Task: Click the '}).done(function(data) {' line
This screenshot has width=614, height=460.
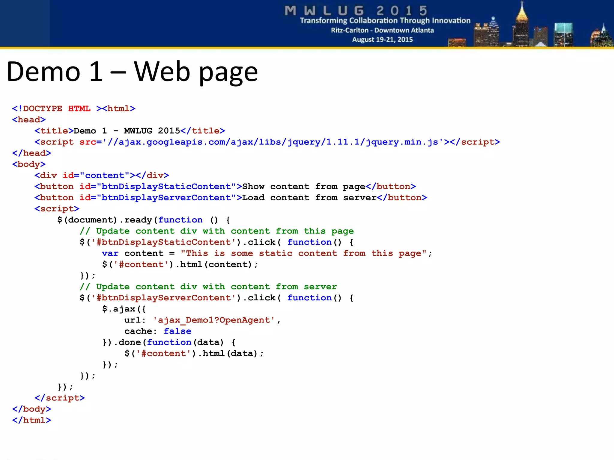Action: [169, 342]
